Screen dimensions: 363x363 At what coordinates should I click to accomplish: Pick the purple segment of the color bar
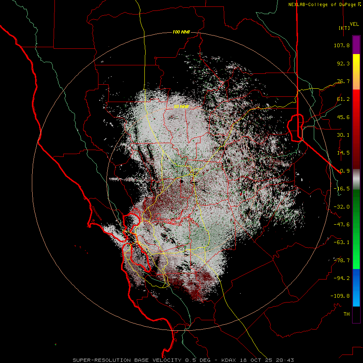(x=356, y=45)
